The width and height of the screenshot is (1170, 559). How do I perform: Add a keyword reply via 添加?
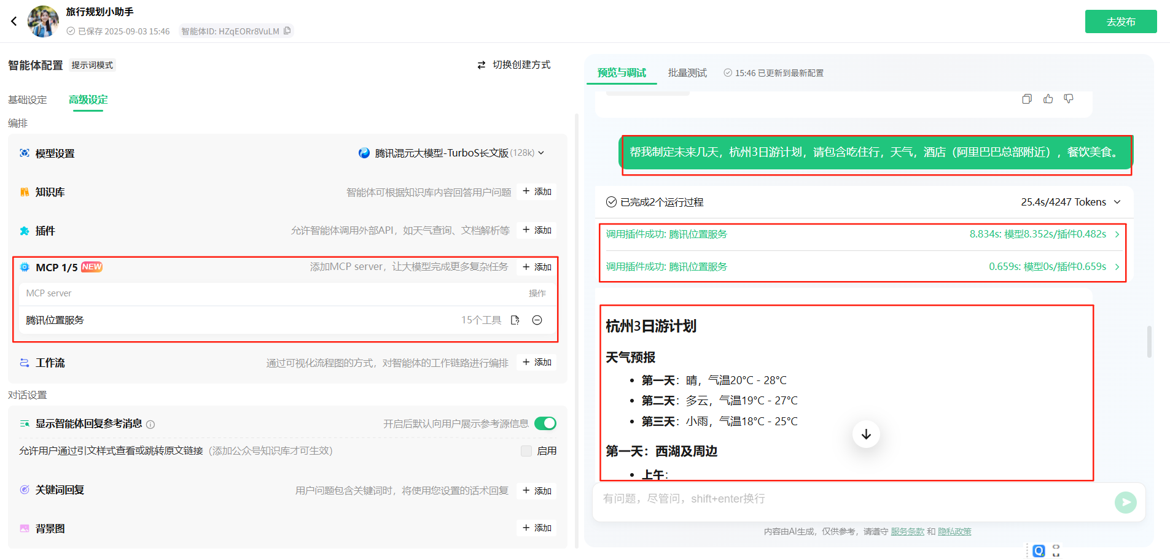537,491
